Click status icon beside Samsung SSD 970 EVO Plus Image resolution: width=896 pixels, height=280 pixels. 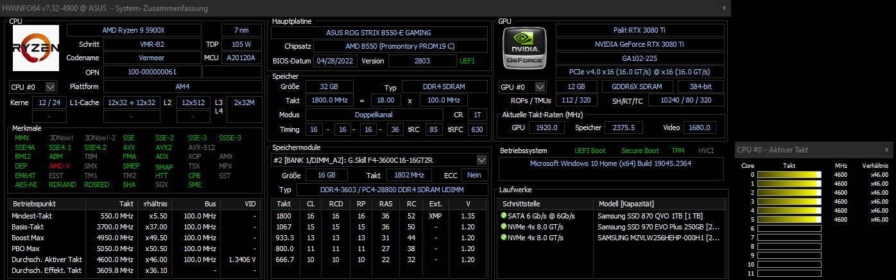(504, 227)
